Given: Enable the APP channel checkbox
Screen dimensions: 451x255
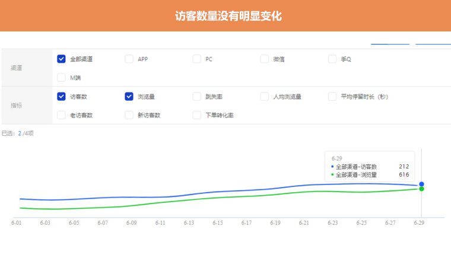Looking at the screenshot, I should (x=129, y=59).
